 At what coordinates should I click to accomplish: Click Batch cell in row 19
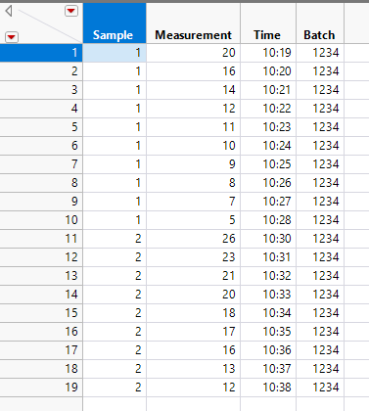coord(320,388)
